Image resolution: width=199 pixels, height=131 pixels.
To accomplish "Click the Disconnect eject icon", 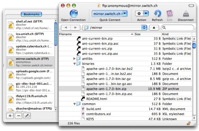I will tap(186, 14).
